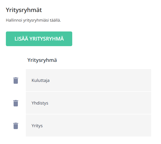Trash the first listed group Kuluttaja

pos(16,81)
